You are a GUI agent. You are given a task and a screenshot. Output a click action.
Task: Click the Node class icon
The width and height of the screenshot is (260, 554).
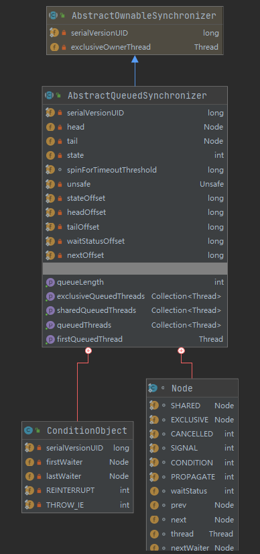pyautogui.click(x=153, y=388)
